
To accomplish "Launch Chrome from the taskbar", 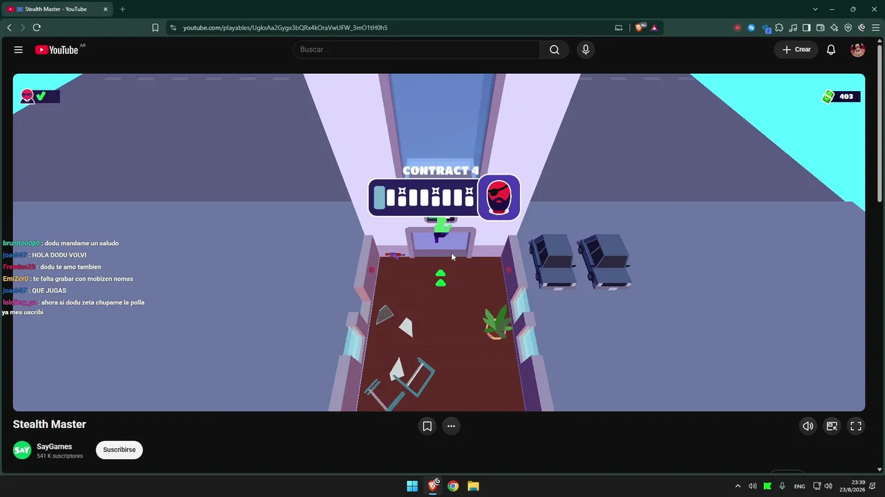I will tap(453, 486).
